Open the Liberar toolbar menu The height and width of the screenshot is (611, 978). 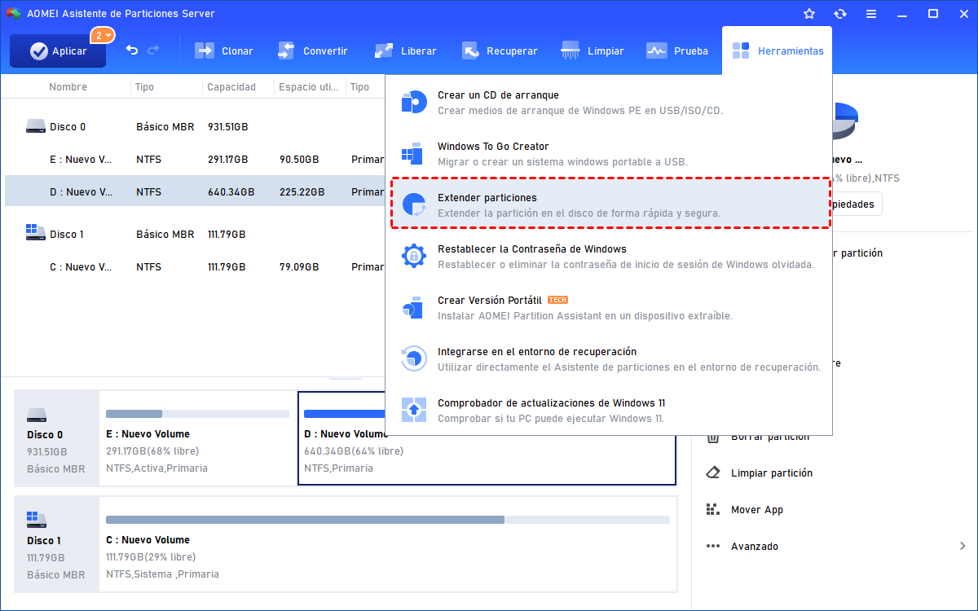(x=405, y=51)
